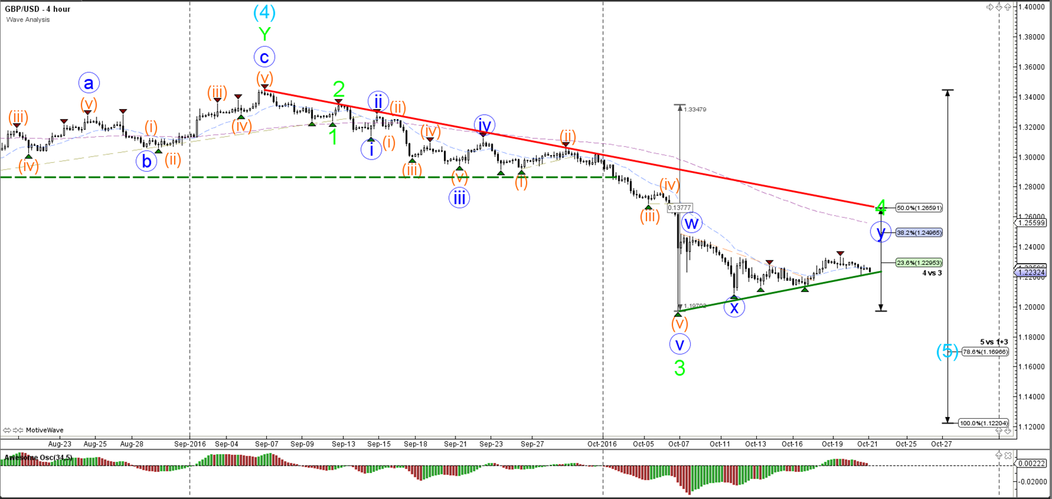This screenshot has width=1052, height=499.
Task: Select the green 3 wave label
Action: (x=679, y=368)
